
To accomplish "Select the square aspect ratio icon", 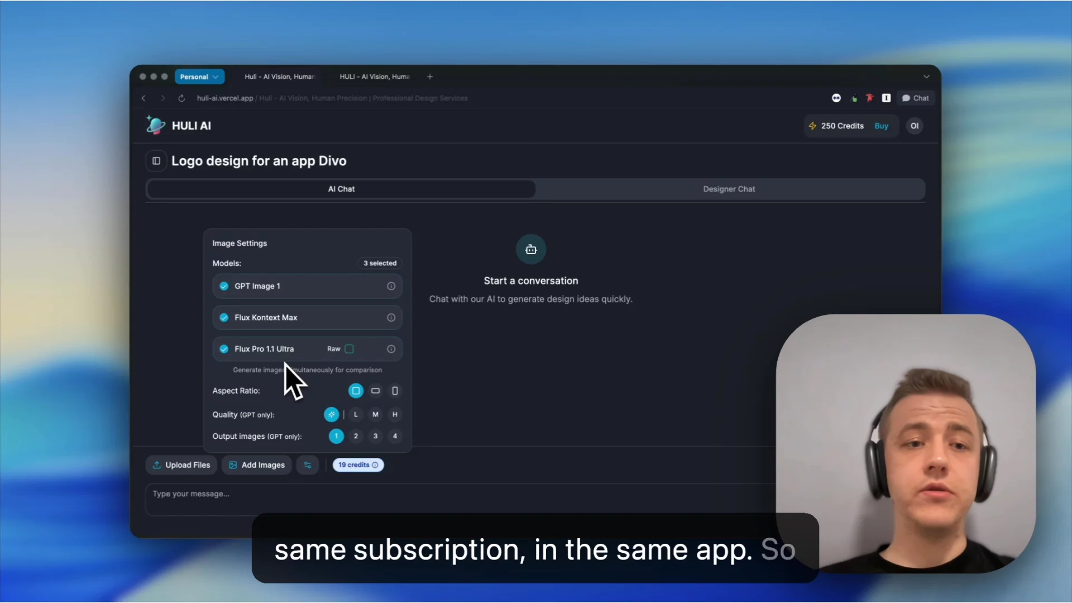I will [x=356, y=391].
